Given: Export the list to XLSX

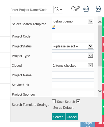Looking at the screenshot, I should 86,9.
